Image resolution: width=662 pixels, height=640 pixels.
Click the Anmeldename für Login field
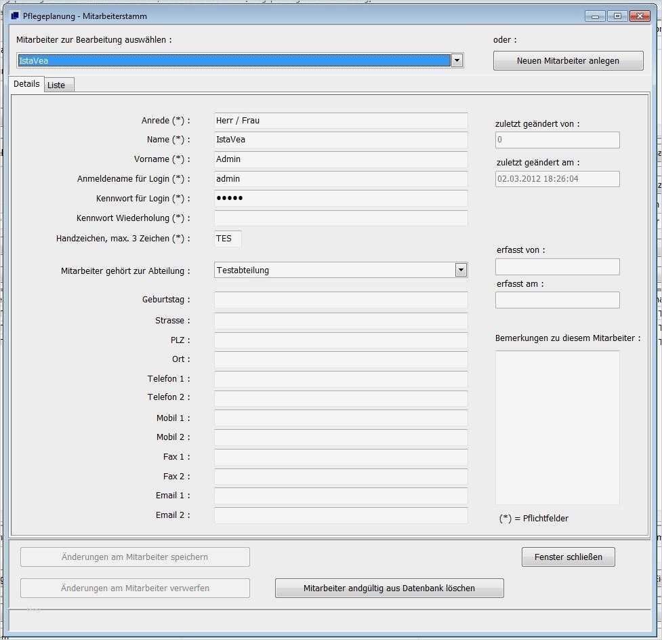point(341,179)
